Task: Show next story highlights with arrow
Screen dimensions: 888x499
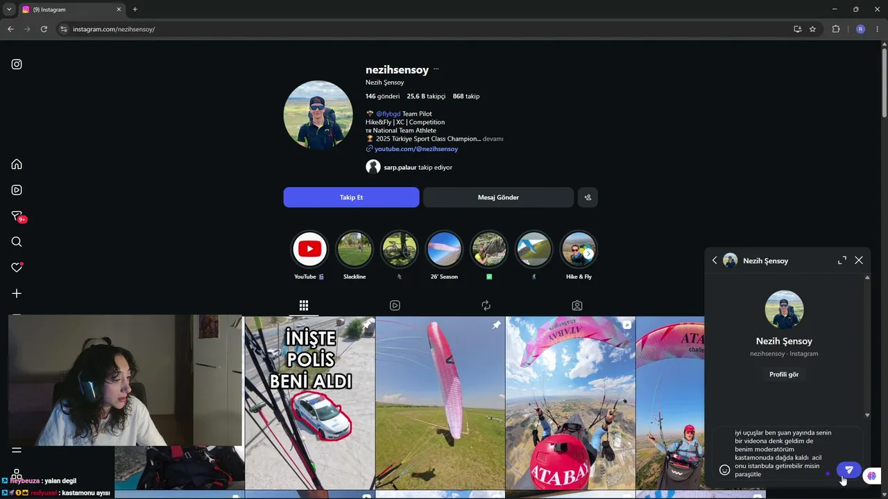Action: (x=588, y=254)
